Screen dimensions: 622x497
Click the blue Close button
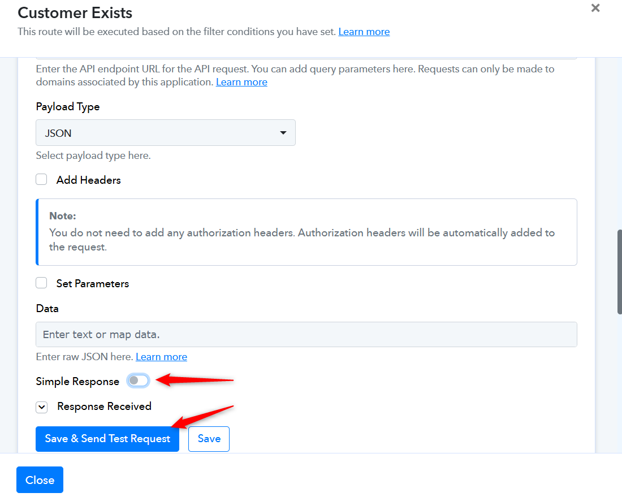[x=40, y=480]
